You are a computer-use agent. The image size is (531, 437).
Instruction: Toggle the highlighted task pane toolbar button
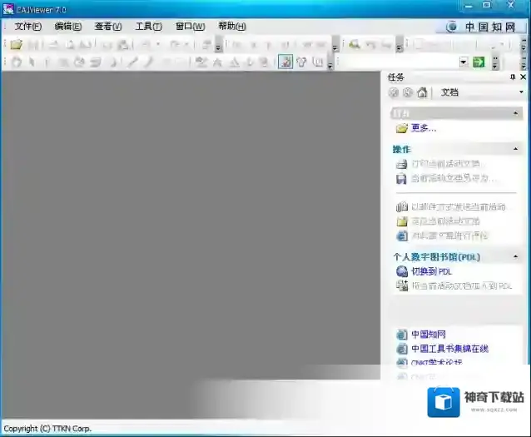click(x=285, y=62)
